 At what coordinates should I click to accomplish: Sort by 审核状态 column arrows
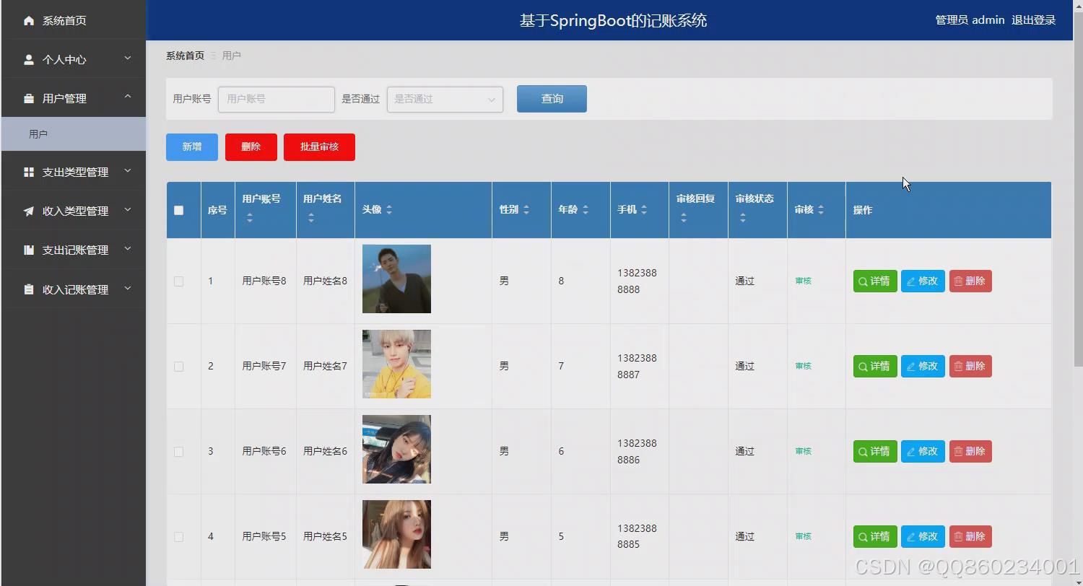(743, 217)
